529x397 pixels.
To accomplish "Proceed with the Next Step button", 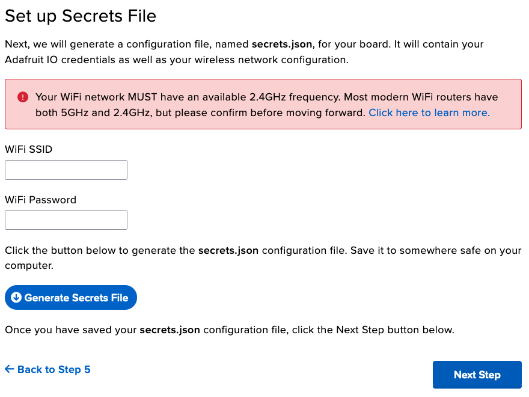I will [477, 375].
